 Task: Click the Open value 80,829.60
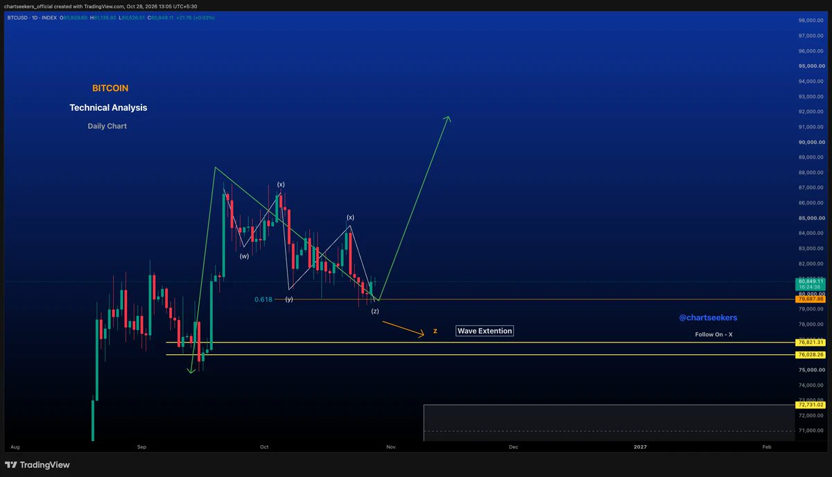(x=75, y=17)
